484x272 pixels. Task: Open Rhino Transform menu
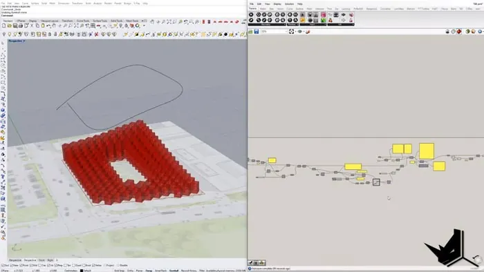pos(77,3)
